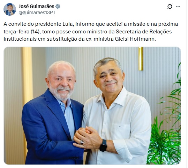188x168 pixels.
Task: Click the ring on the clasped hands
Action: click(x=81, y=142)
